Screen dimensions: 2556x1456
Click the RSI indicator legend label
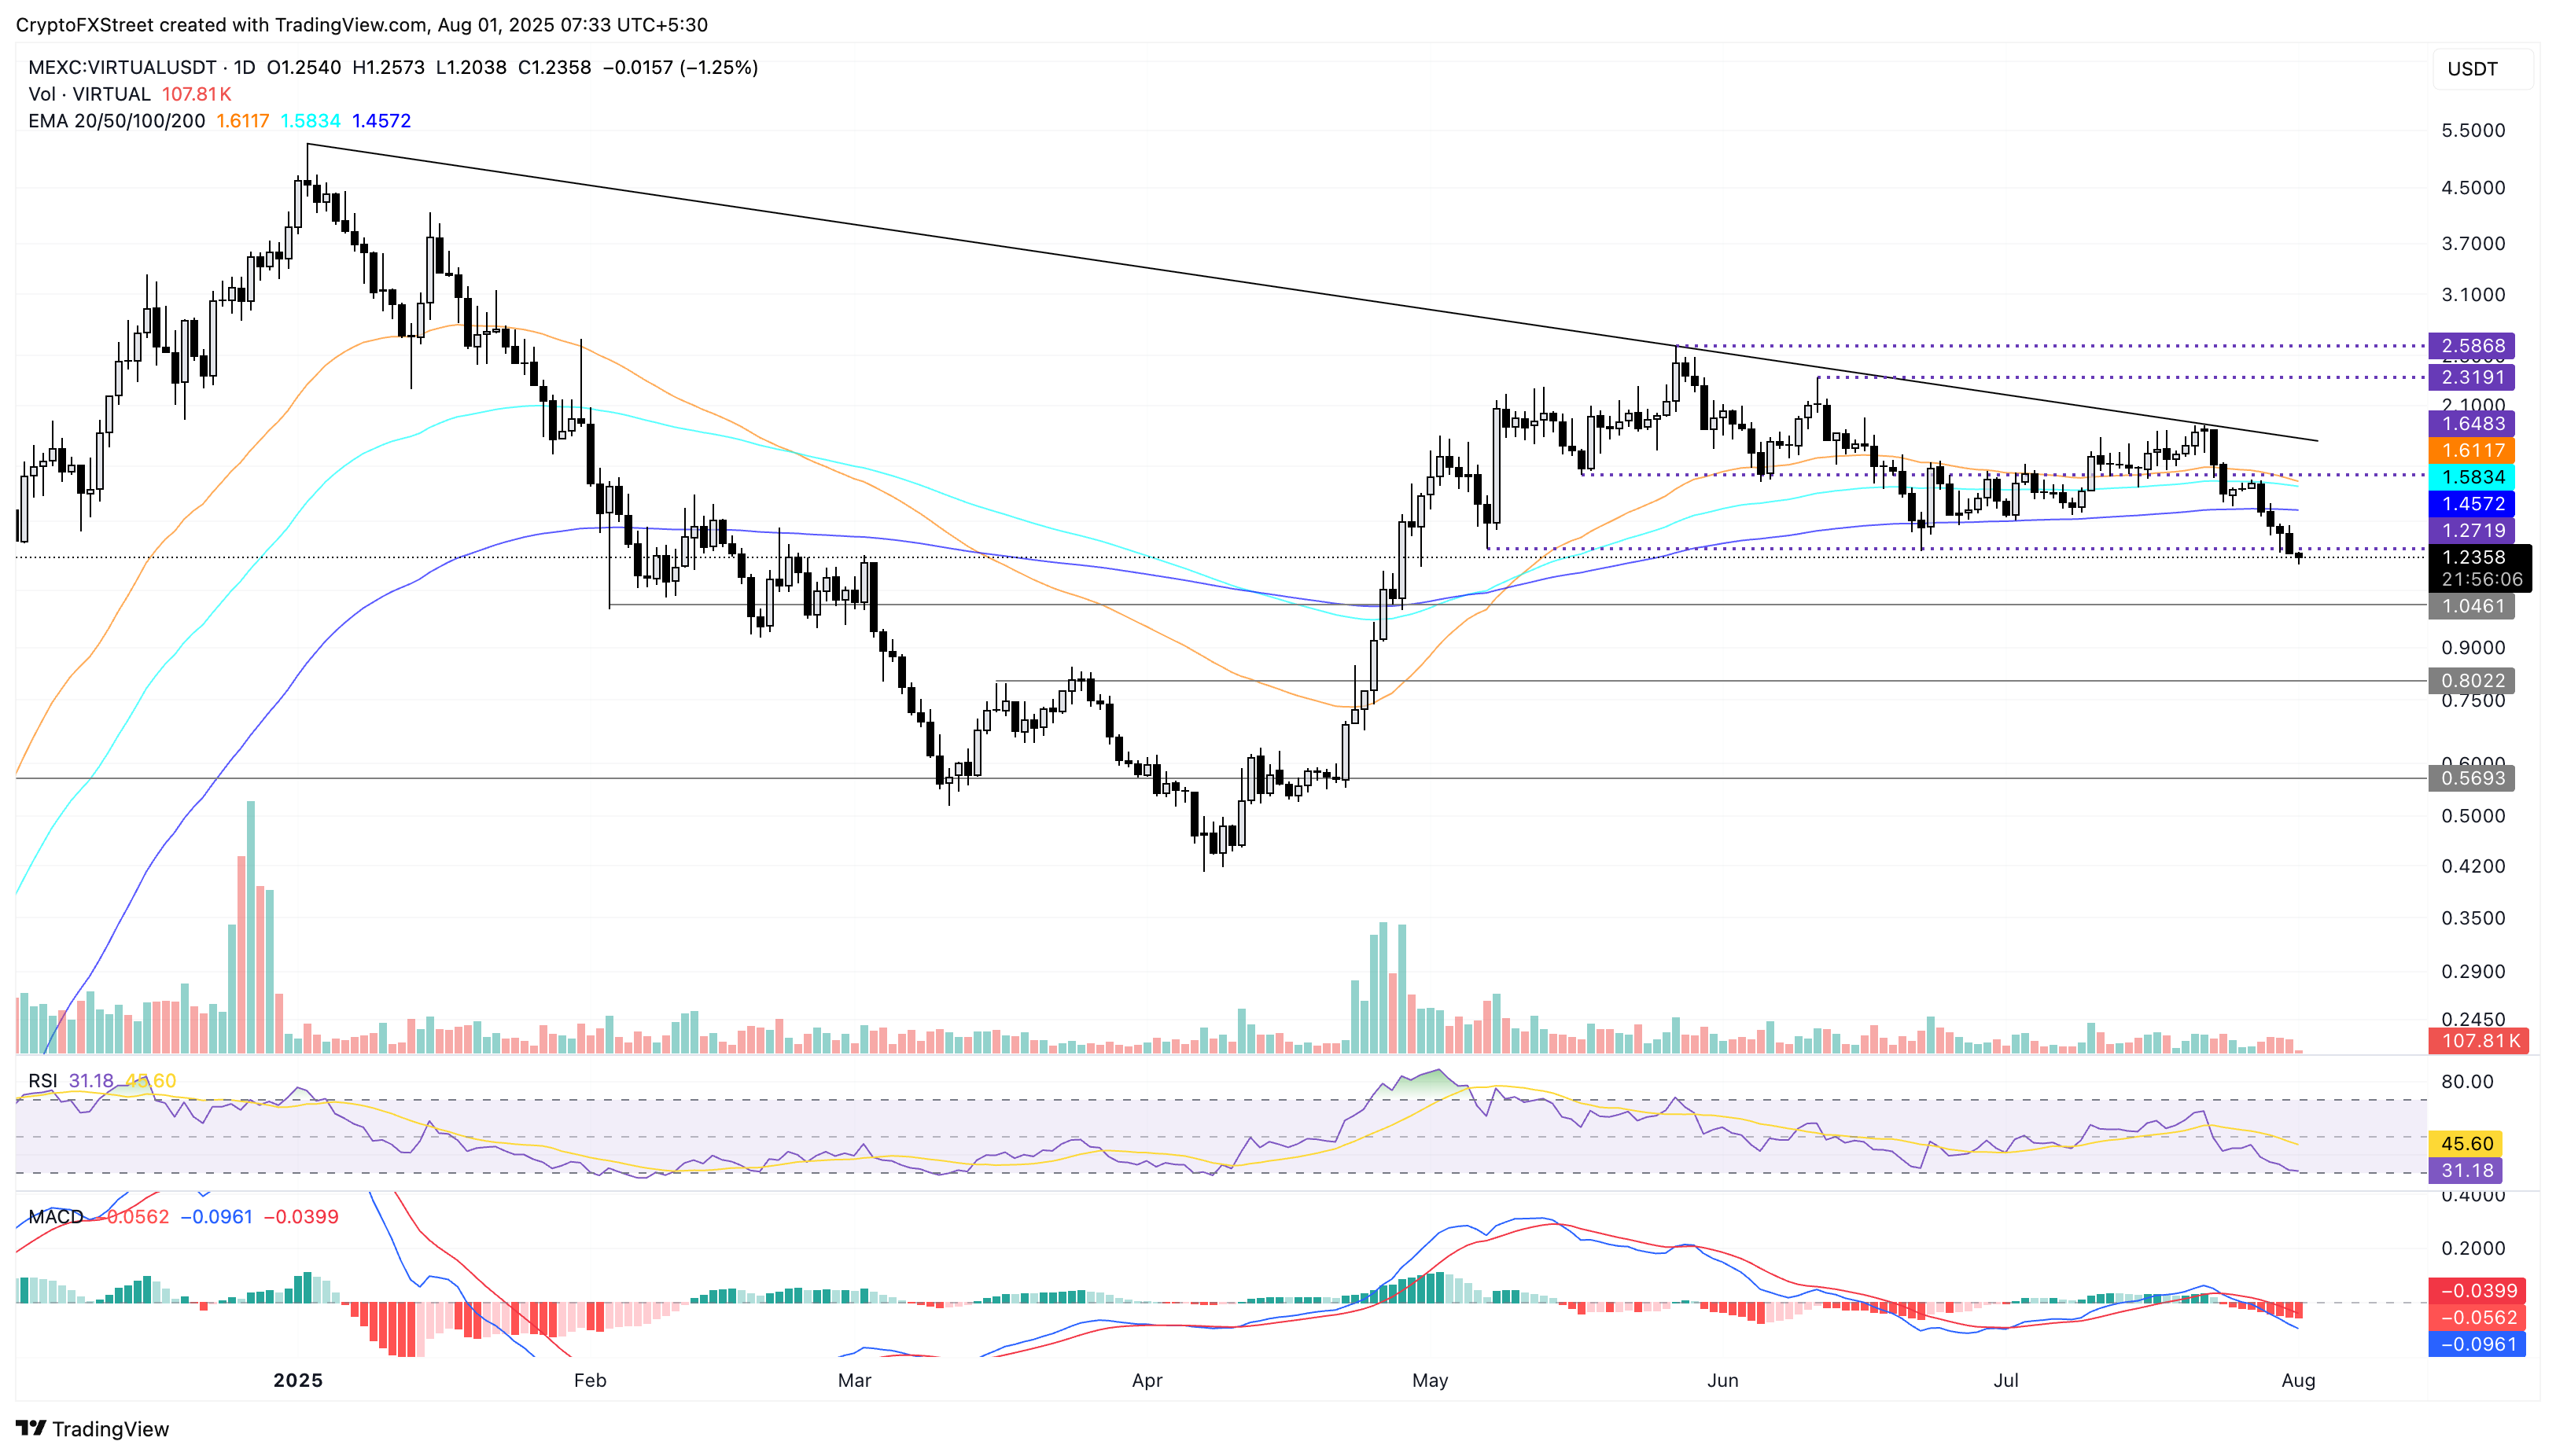pyautogui.click(x=42, y=1081)
